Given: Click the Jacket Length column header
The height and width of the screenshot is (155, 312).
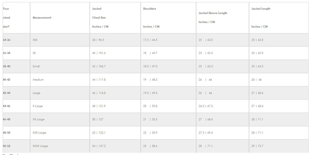Looking at the screenshot, I should (x=261, y=9).
